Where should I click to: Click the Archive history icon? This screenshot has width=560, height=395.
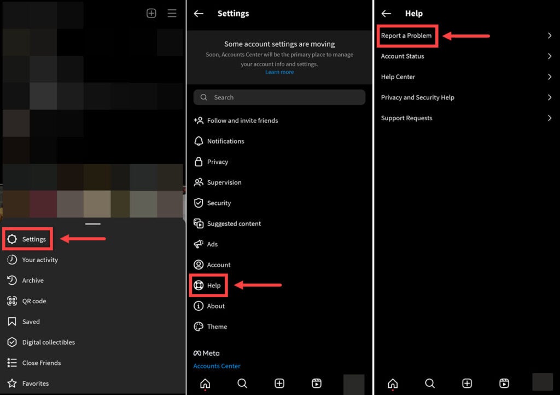tap(12, 280)
